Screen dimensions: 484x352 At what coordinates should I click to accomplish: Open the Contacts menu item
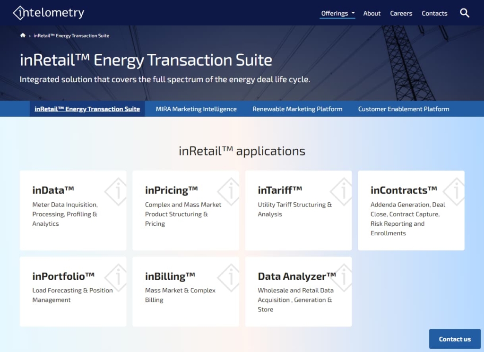pos(434,13)
